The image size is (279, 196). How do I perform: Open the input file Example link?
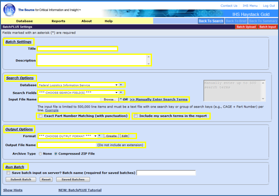(x=52, y=110)
